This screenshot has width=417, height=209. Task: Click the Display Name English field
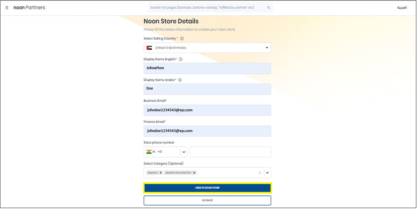[207, 68]
